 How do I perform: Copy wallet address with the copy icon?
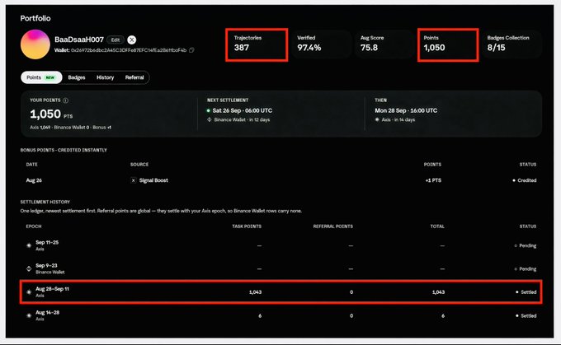[x=191, y=50]
